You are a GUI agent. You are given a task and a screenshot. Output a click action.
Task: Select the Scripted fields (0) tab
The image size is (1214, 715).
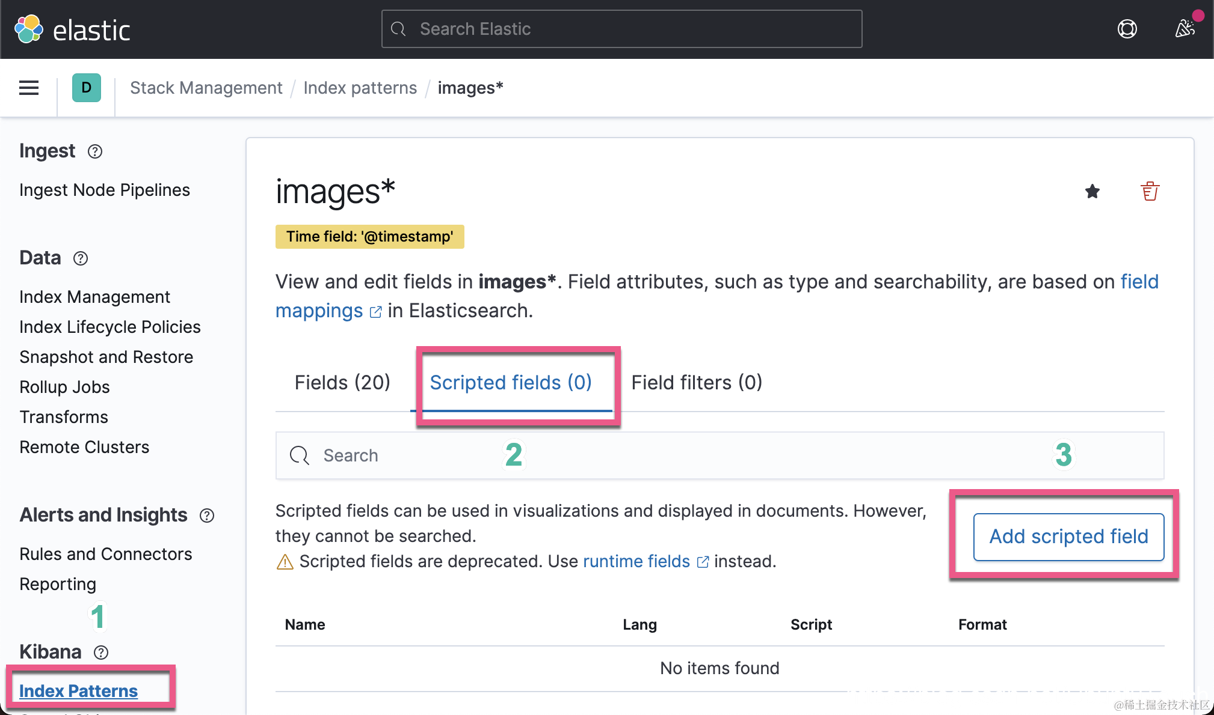point(511,383)
